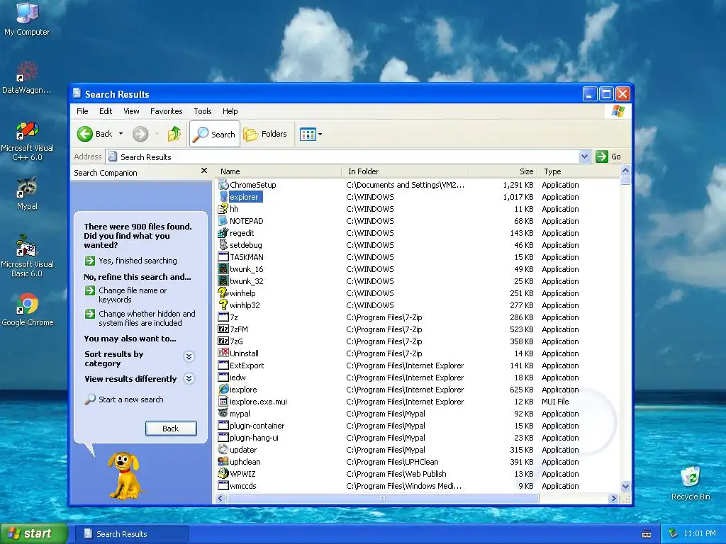
Task: Open the Help menu
Action: 230,111
